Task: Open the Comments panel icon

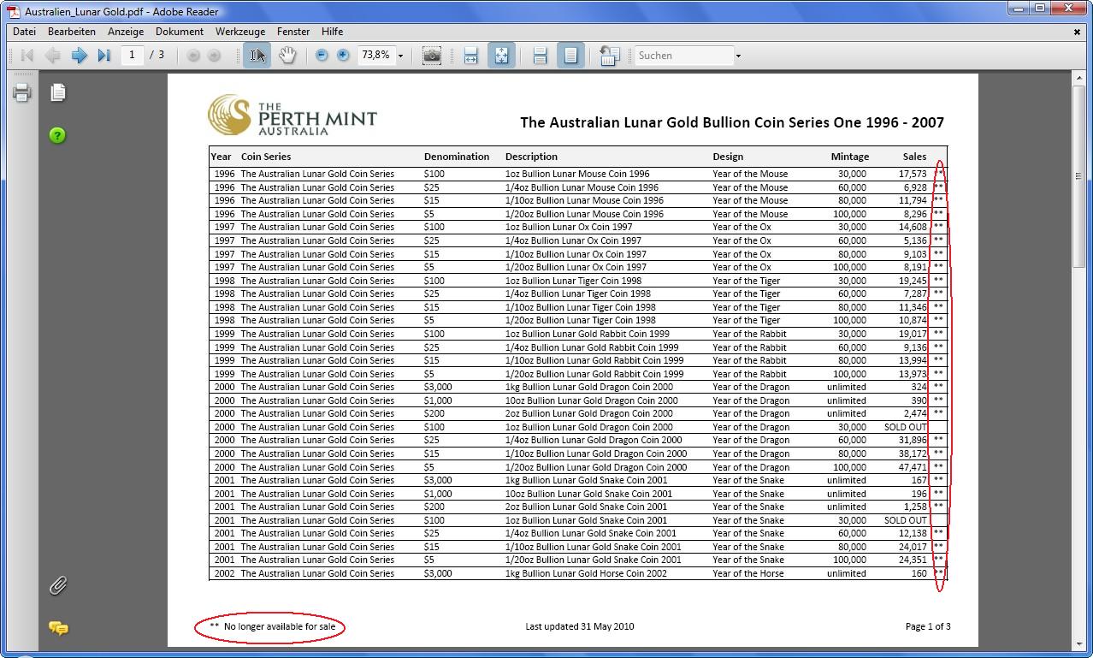Action: pos(58,628)
